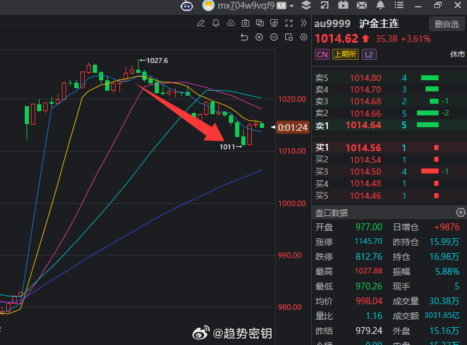
Task: Select the 买2 price 1014.54
Action: 366,160
